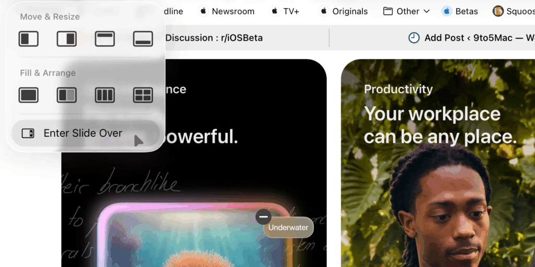Select the Underwater tag bubble

pyautogui.click(x=288, y=228)
